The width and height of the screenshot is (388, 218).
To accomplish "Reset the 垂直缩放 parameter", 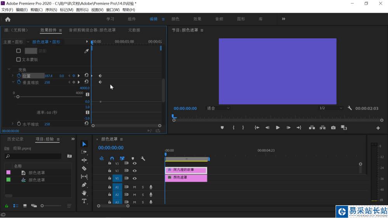I will [x=87, y=81].
